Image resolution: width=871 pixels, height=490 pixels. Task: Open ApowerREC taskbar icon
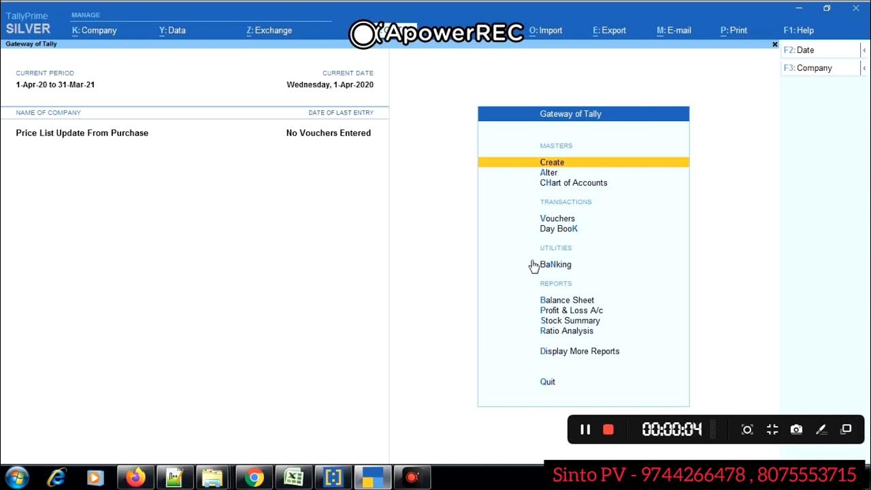412,478
